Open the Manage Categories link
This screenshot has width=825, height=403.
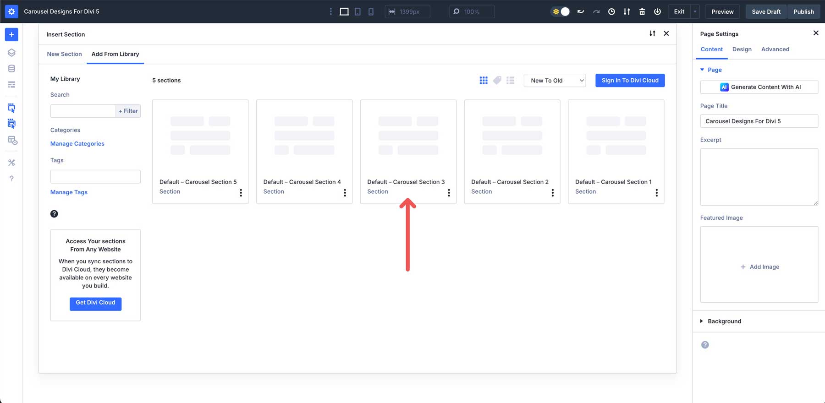click(77, 144)
